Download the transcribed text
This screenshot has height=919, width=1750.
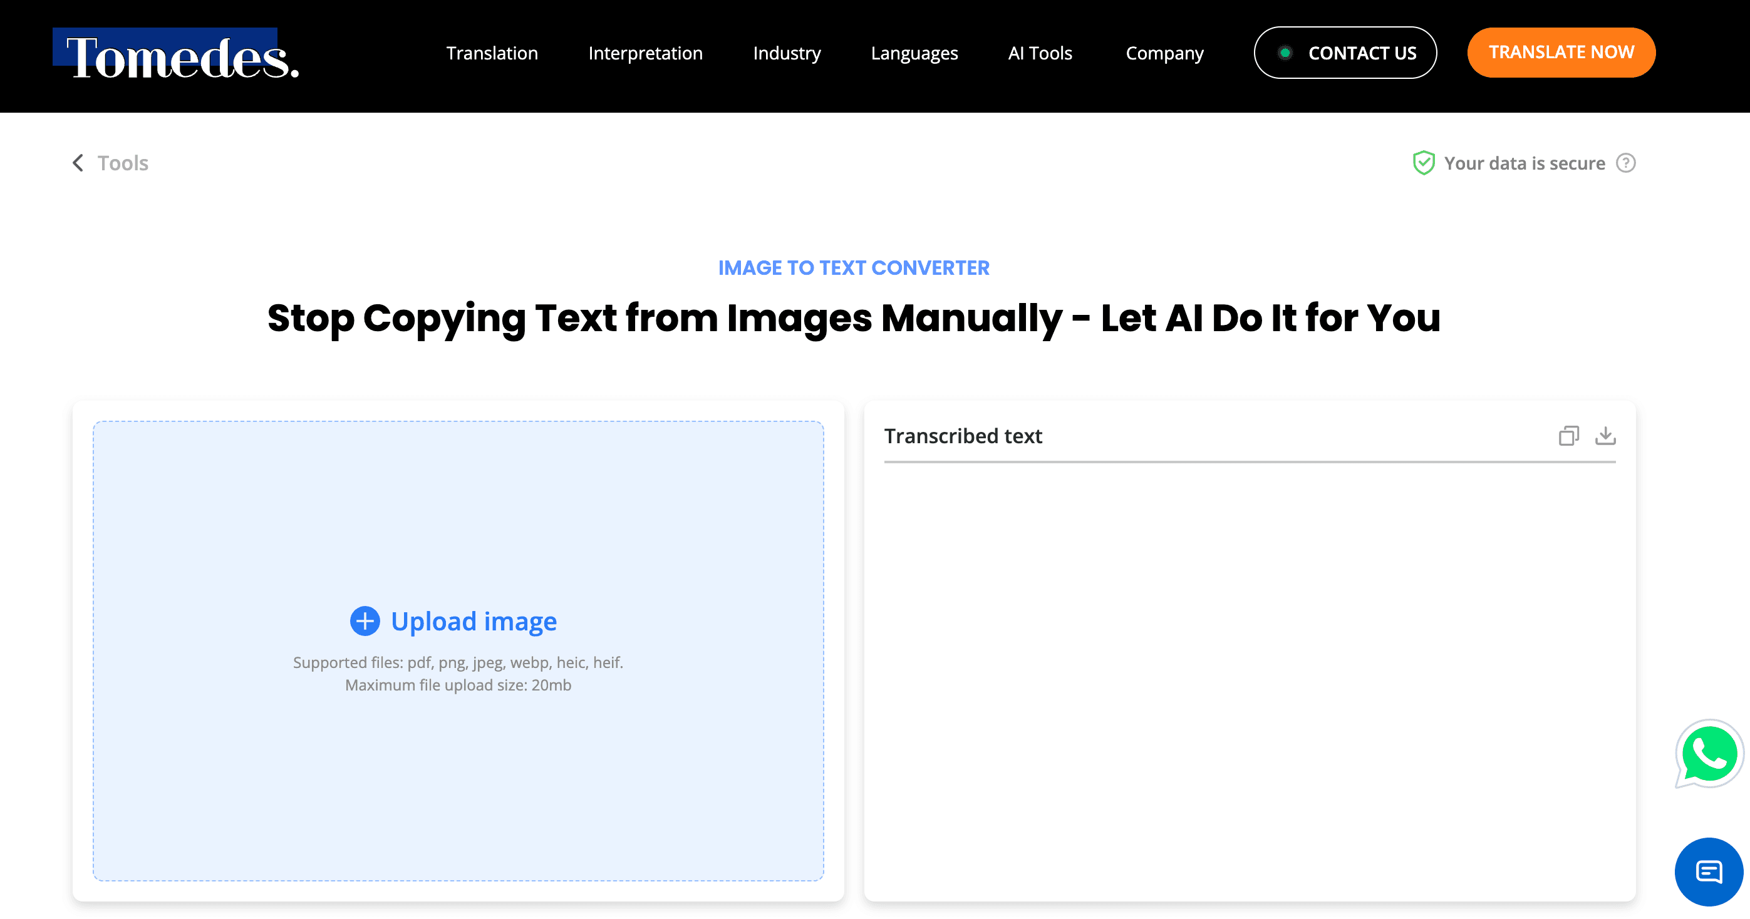coord(1605,435)
